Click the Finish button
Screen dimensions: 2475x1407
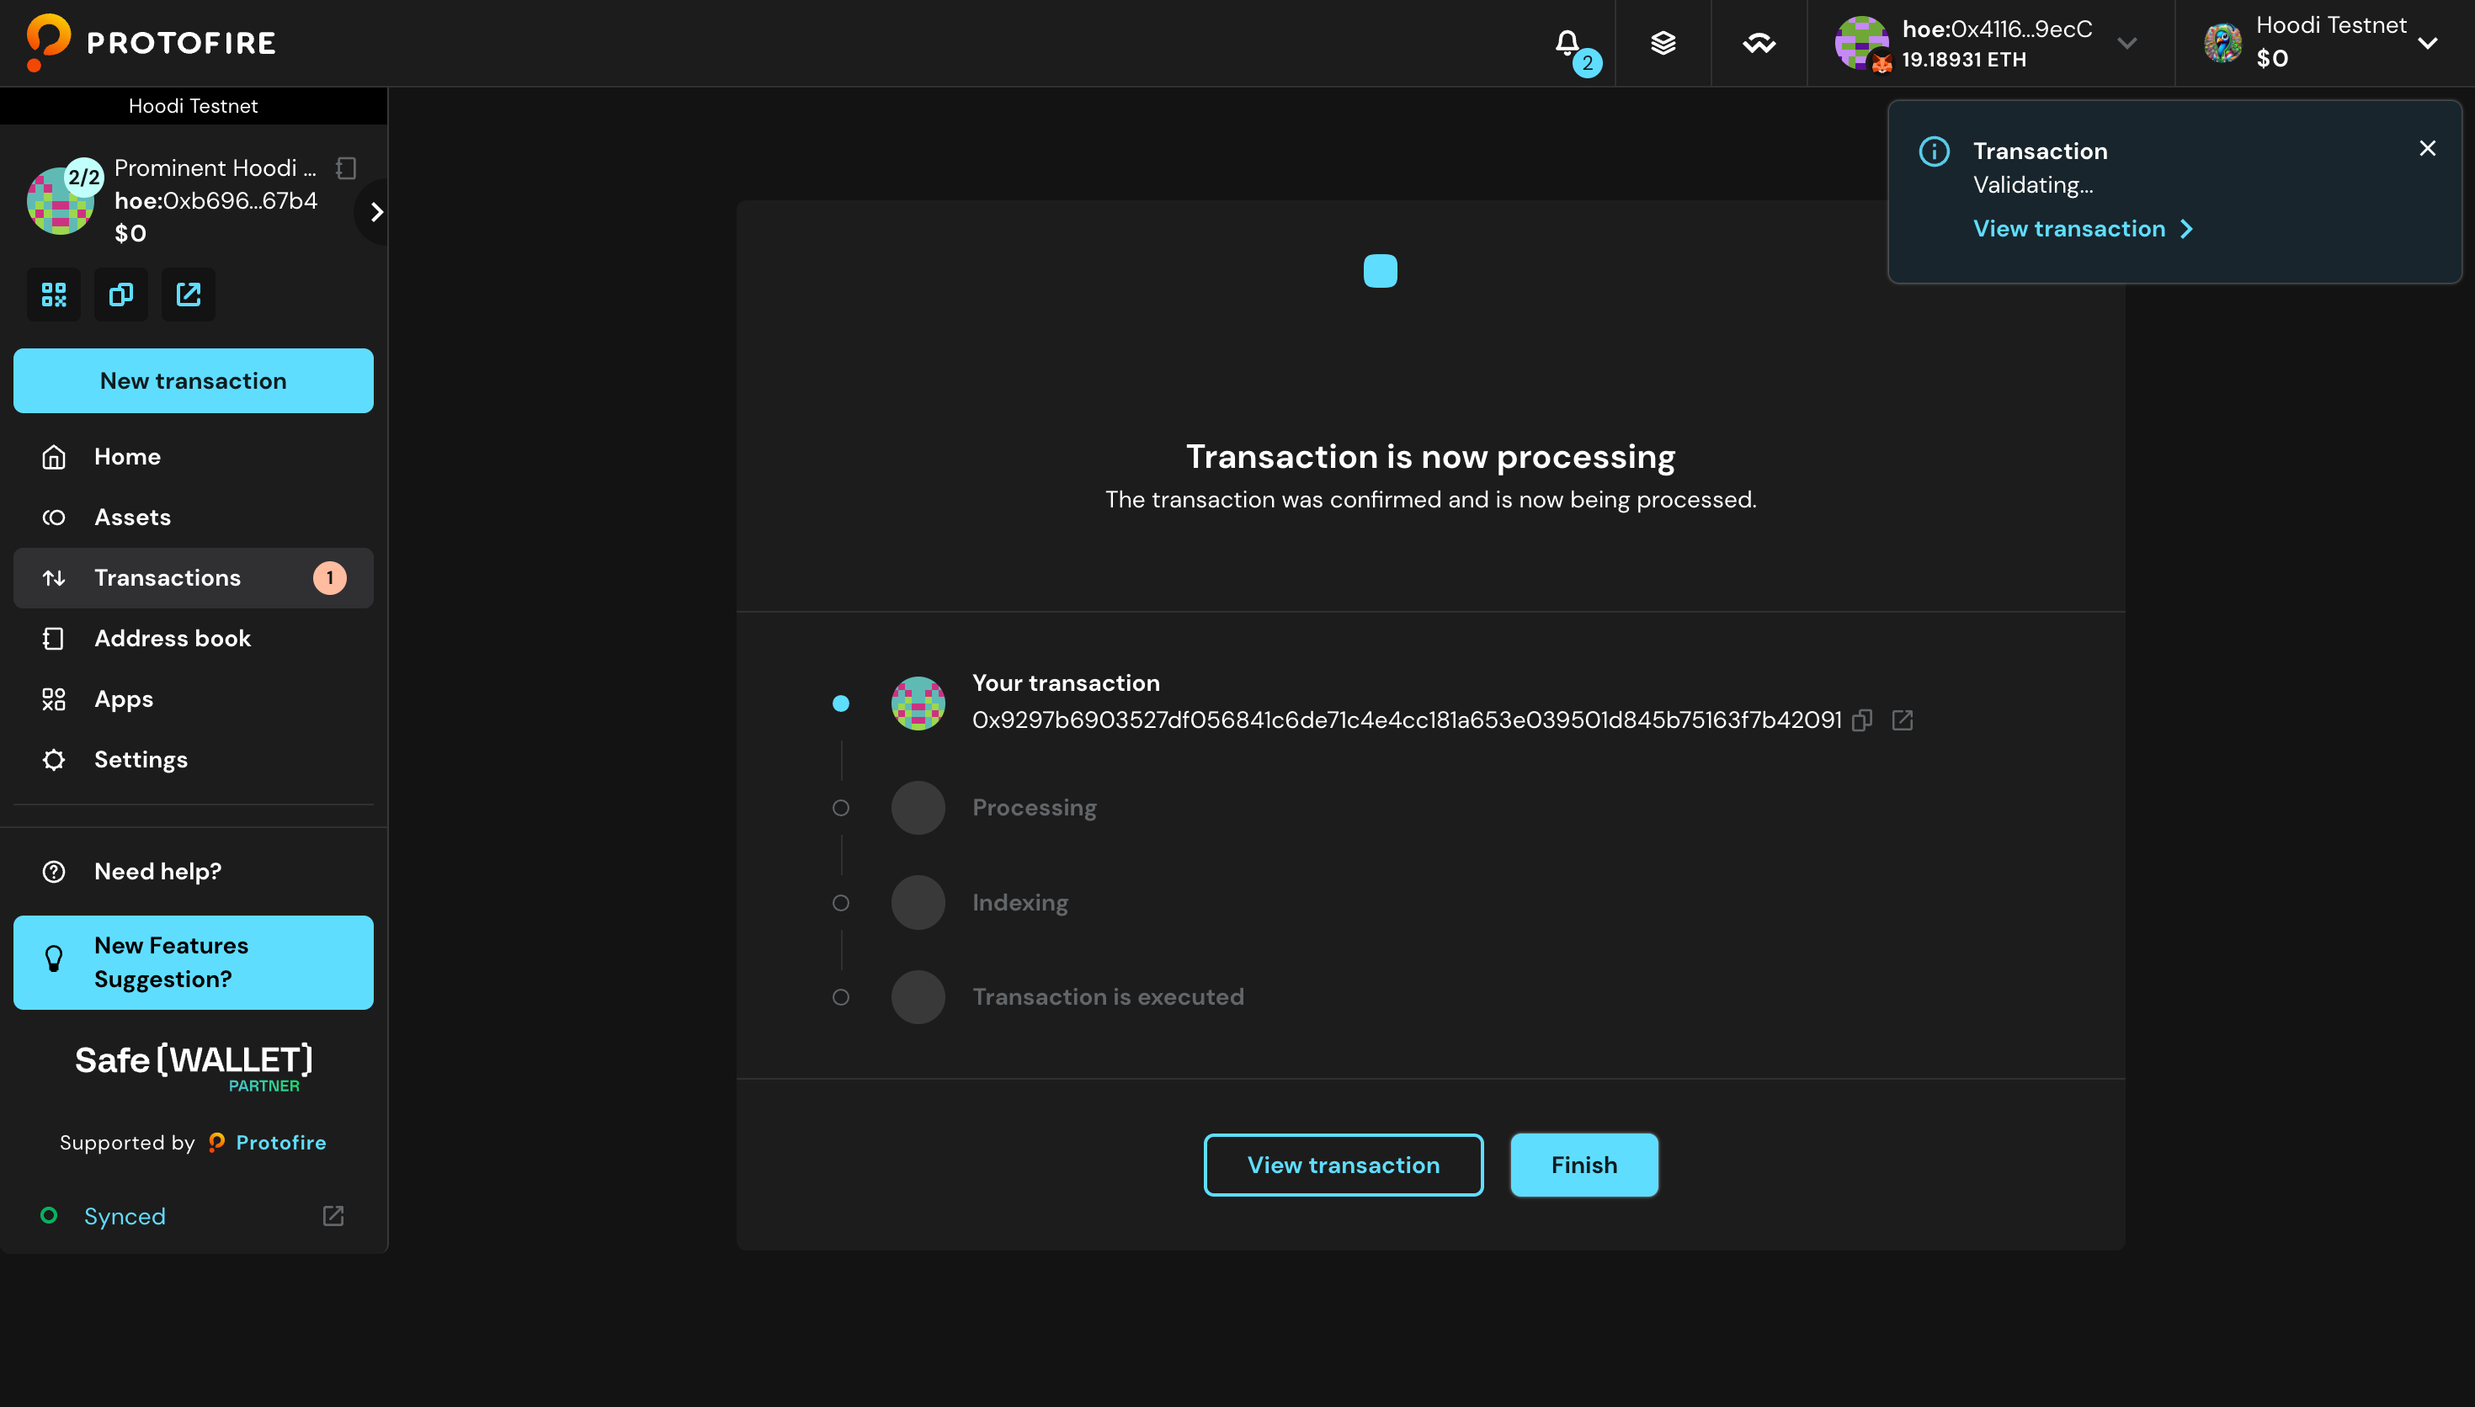[x=1583, y=1165]
